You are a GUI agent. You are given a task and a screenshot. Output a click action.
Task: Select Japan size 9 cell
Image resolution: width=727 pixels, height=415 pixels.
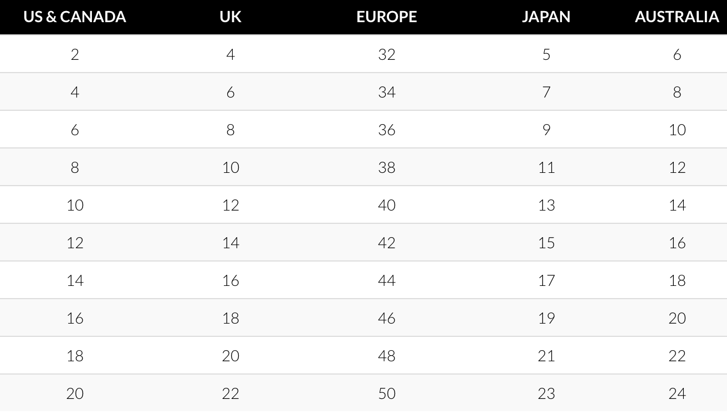546,130
